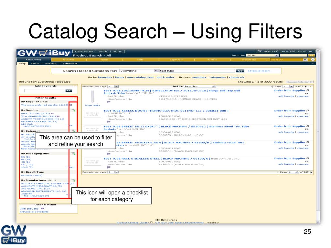The height and width of the screenshot is (248, 331).
Task: Click APPLIED BIOSYSTEMS in Other Matches
Action: click(34, 212)
